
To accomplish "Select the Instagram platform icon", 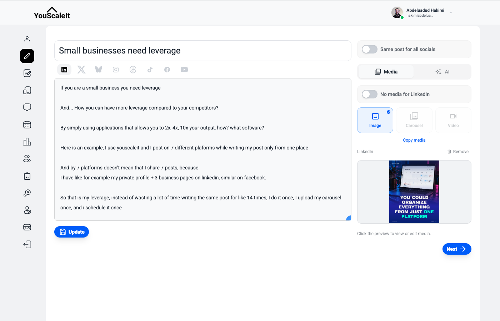I will (x=116, y=70).
